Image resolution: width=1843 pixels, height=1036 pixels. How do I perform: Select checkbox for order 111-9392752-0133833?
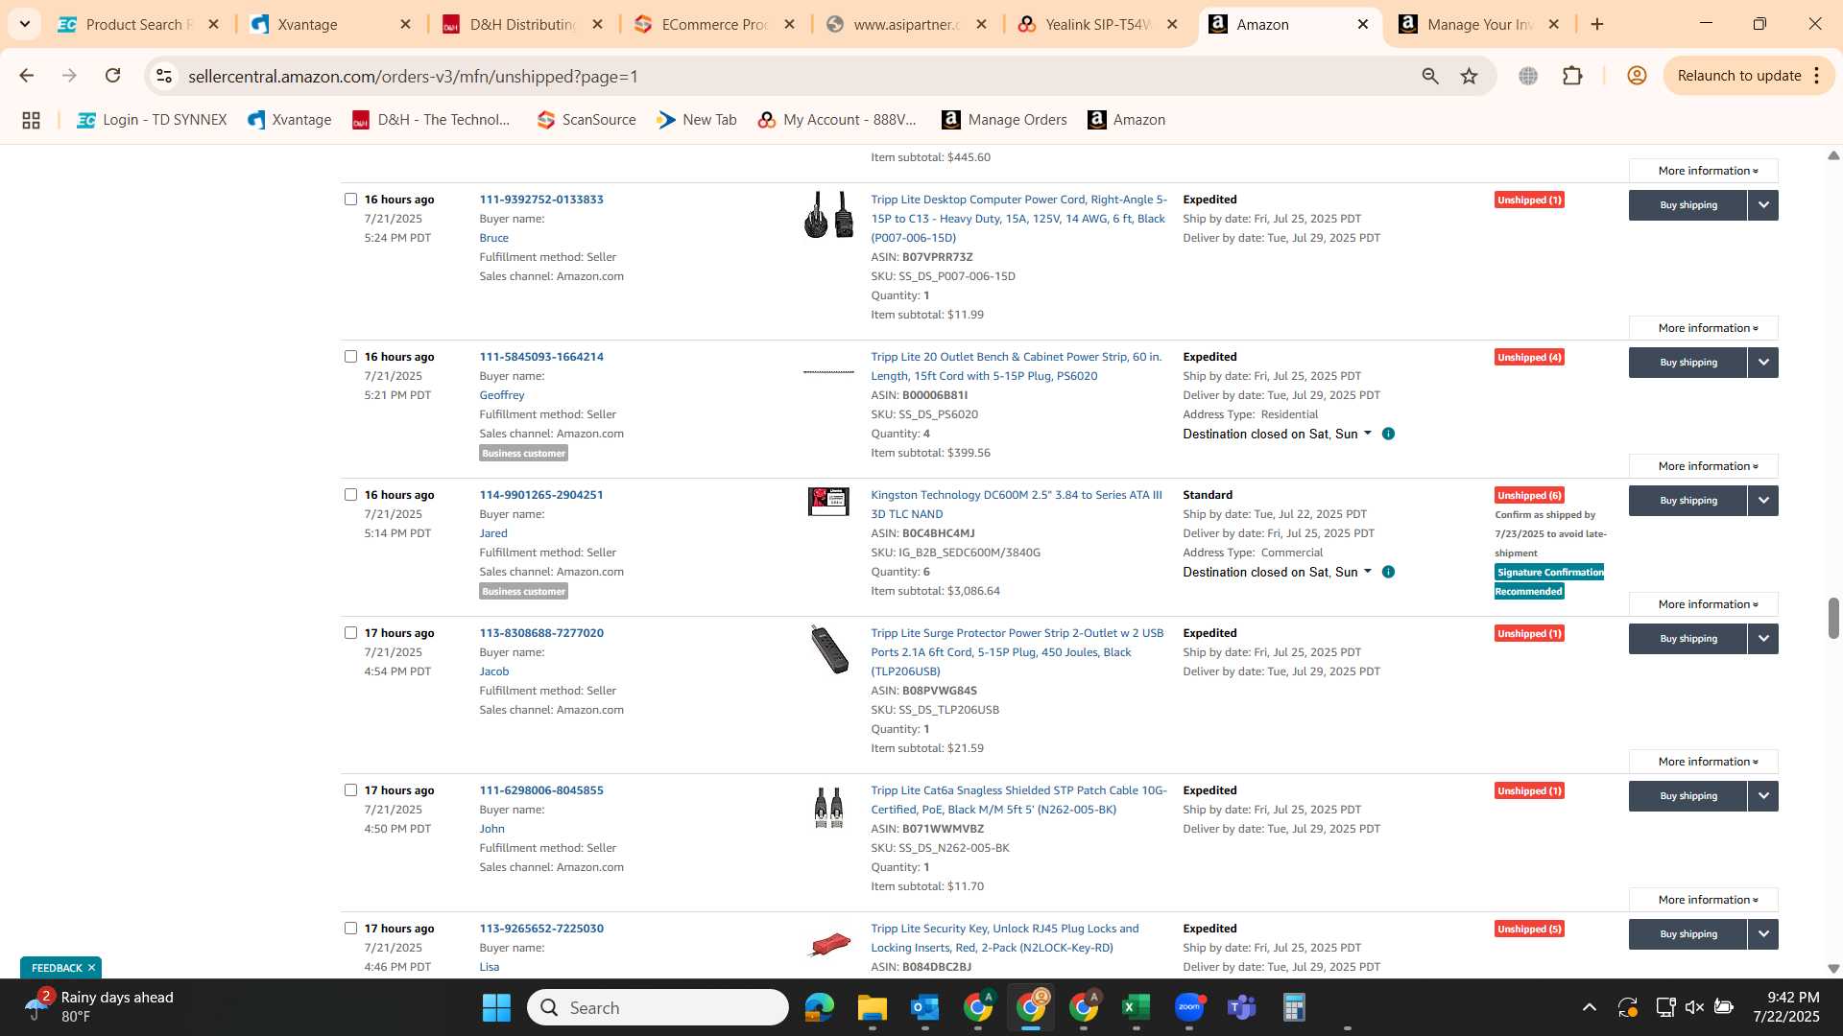click(350, 200)
